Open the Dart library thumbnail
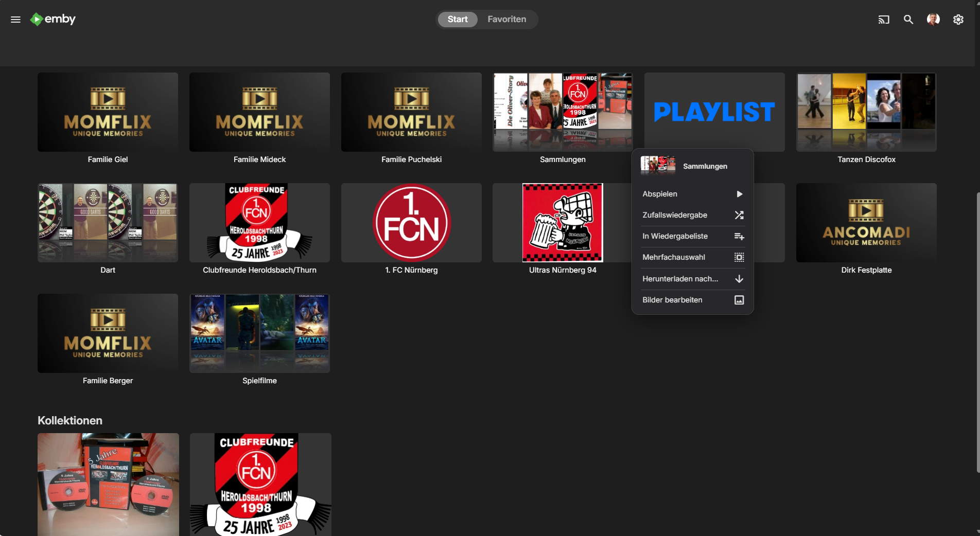Viewport: 980px width, 536px height. pos(108,223)
